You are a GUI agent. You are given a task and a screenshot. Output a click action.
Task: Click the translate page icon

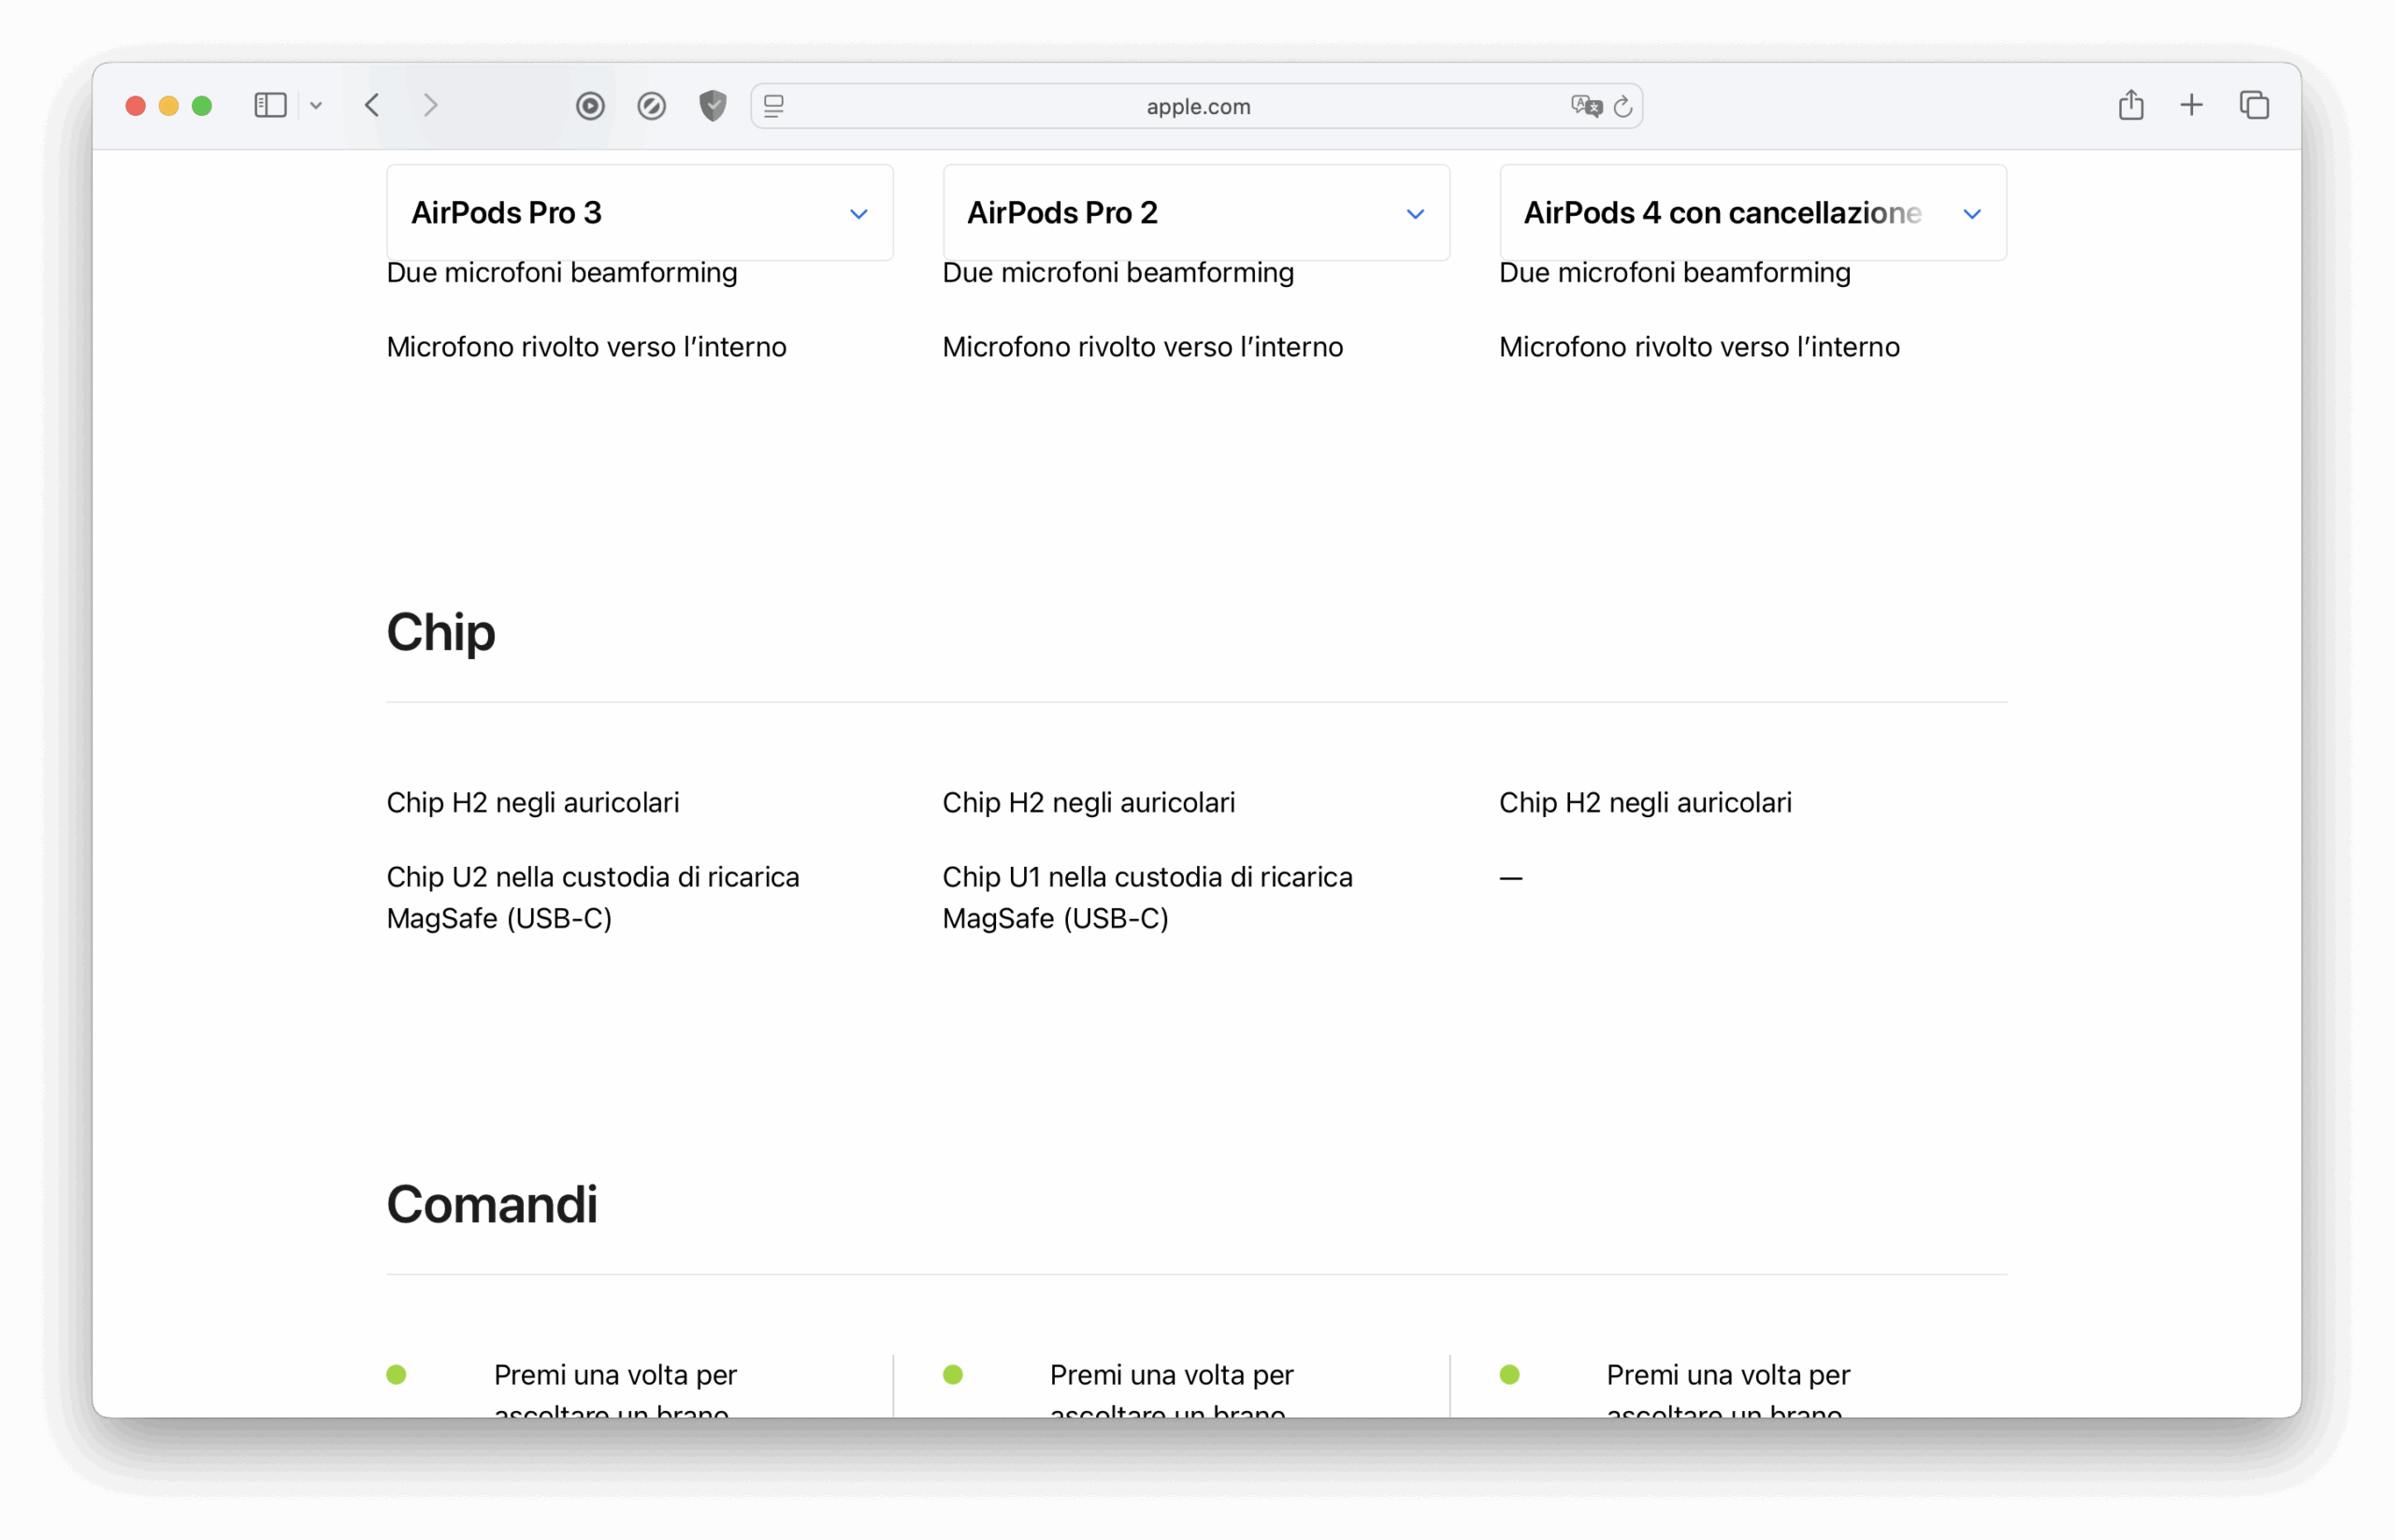[x=1586, y=105]
